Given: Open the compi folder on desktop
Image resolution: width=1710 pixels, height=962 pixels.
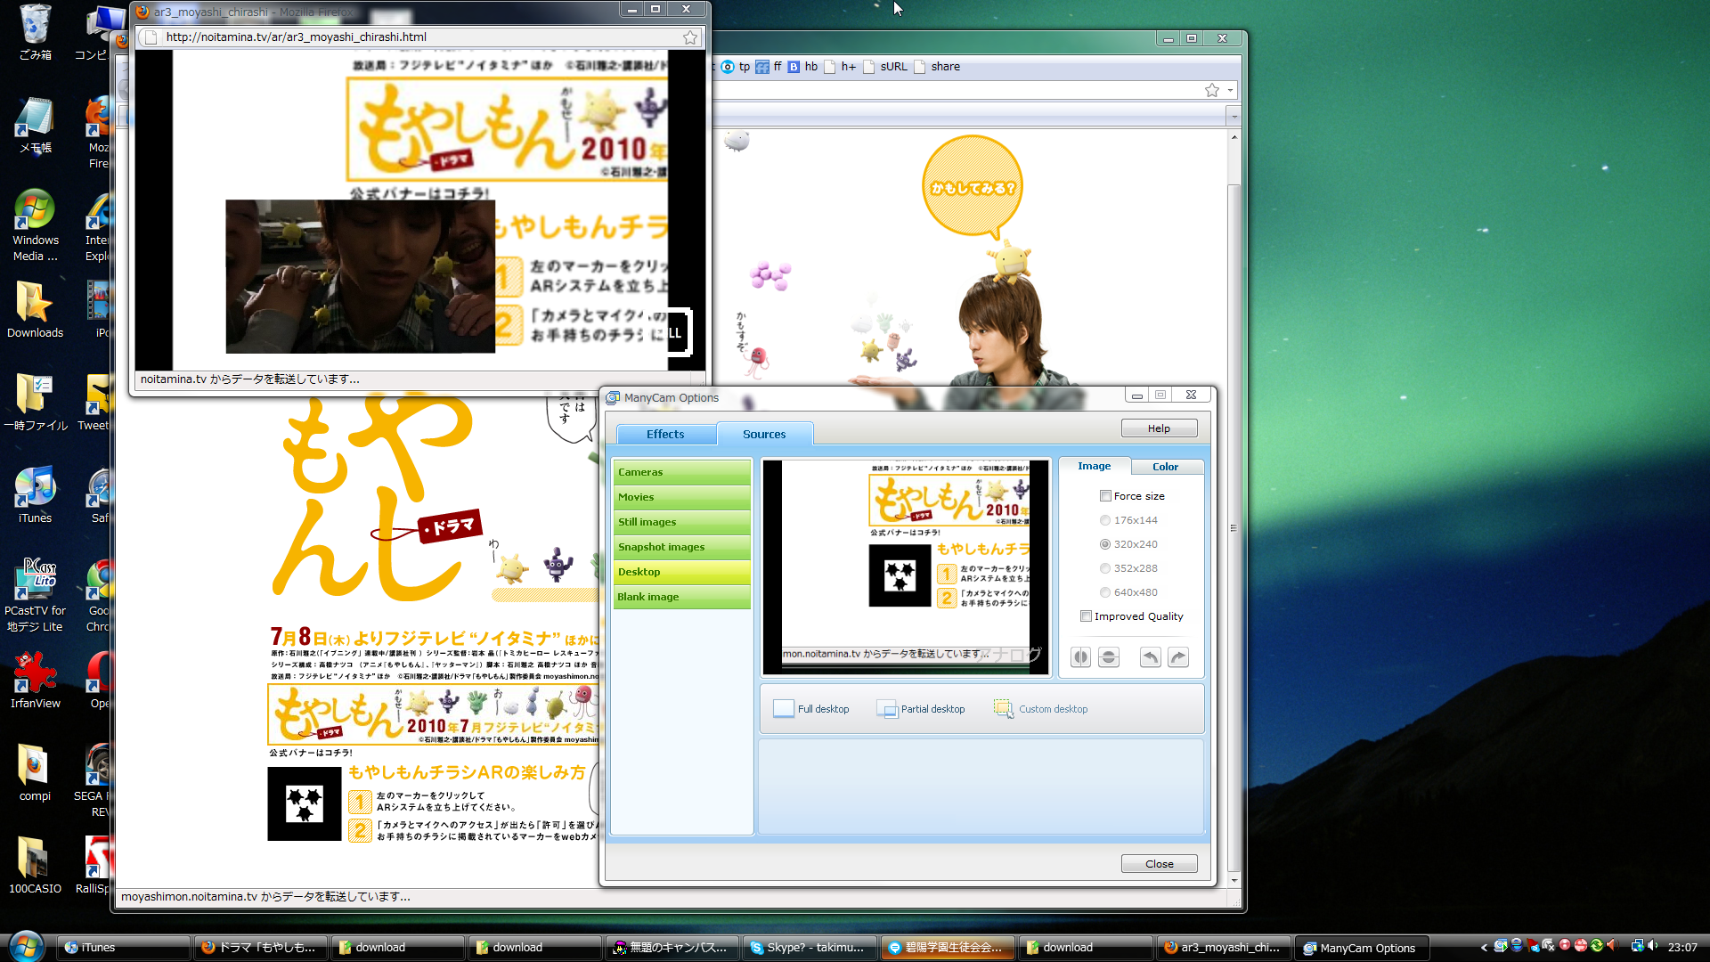Looking at the screenshot, I should (35, 774).
